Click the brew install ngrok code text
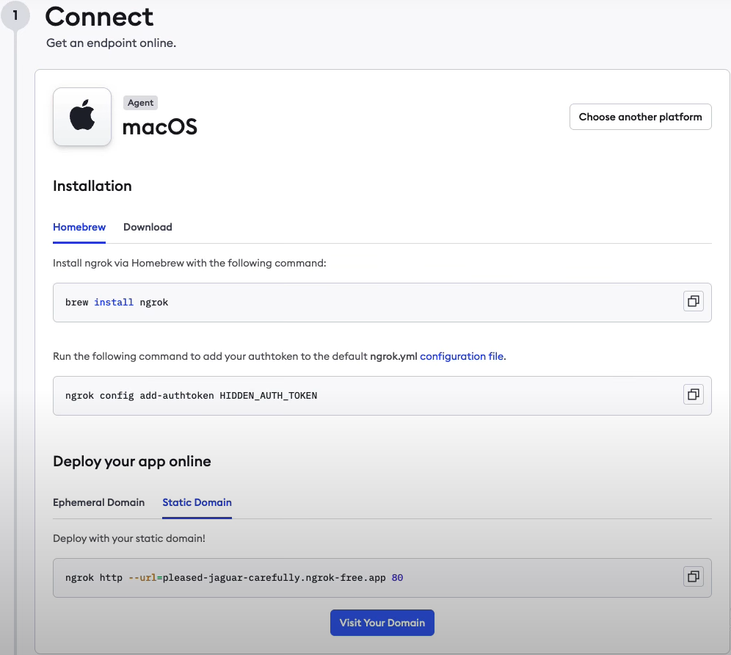 click(117, 303)
